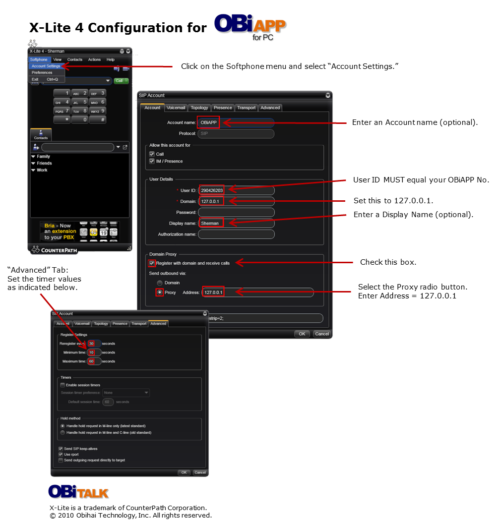Screen dimensions: 498x523
Task: Toggle the IM / Presence checkbox
Action: tap(152, 161)
